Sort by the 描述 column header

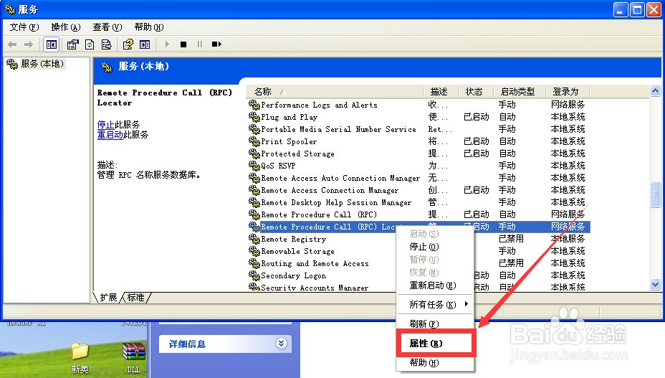click(x=441, y=91)
